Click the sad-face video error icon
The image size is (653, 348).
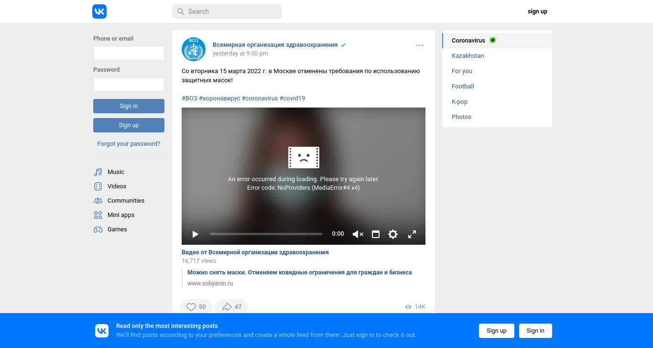(x=304, y=157)
